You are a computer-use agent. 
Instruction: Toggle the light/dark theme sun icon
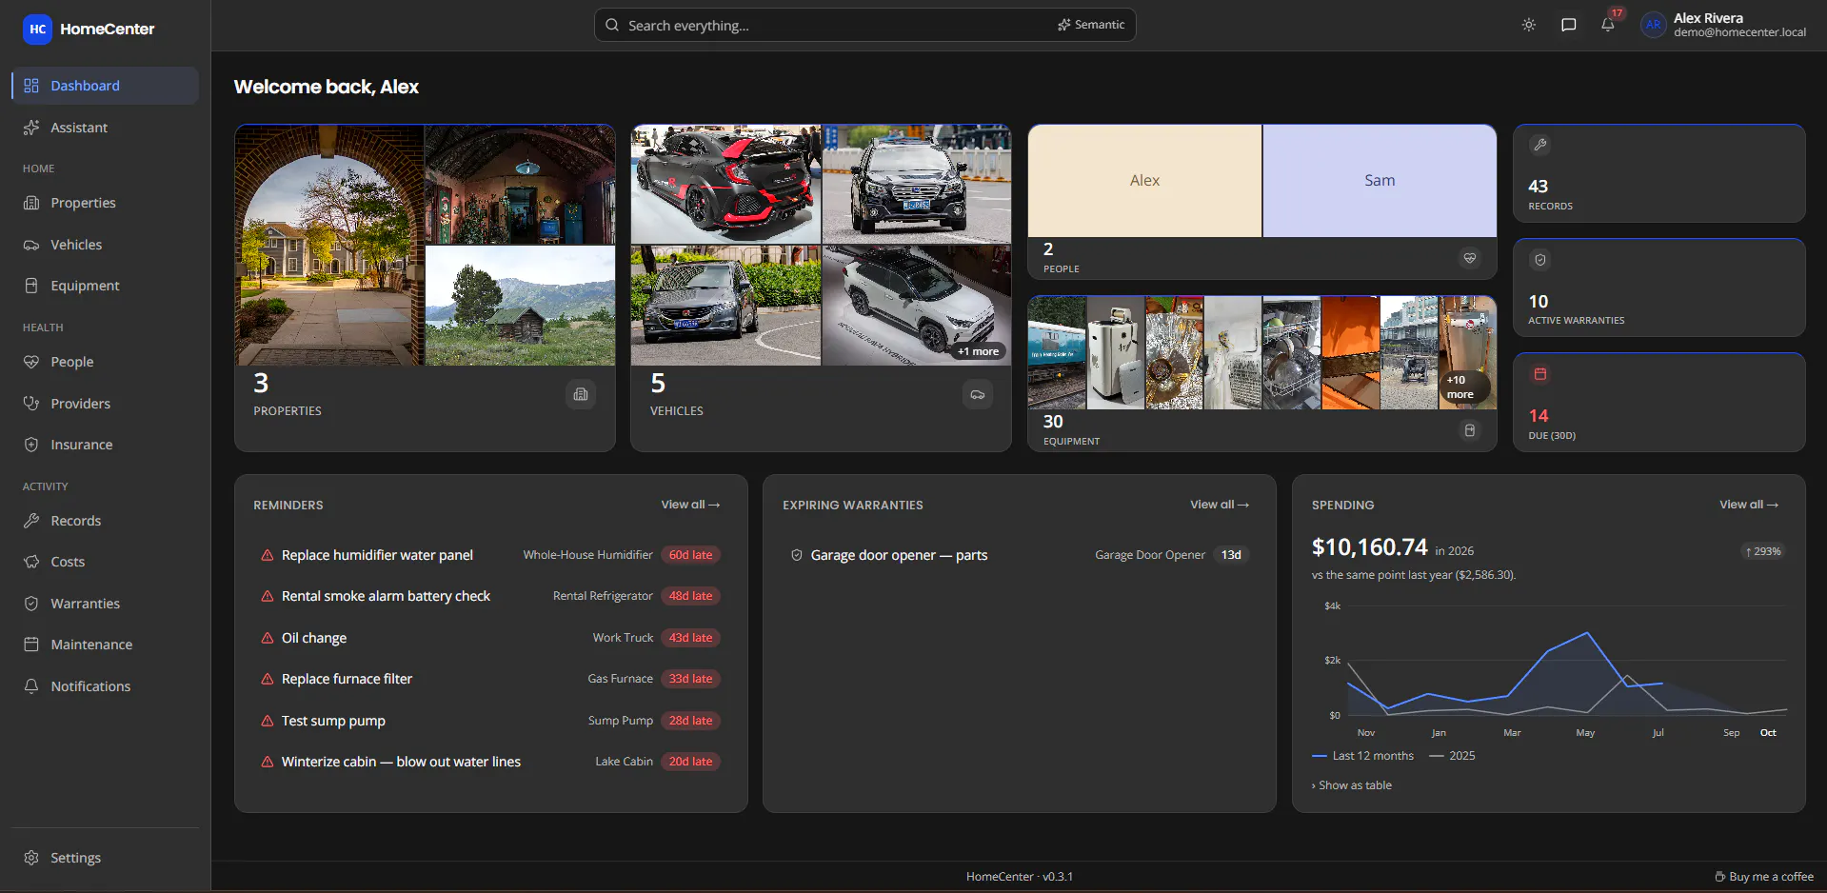coord(1529,25)
